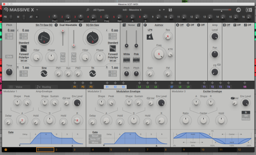Open the Asimov filter type menu
The height and width of the screenshot is (155, 256).
(159, 25)
